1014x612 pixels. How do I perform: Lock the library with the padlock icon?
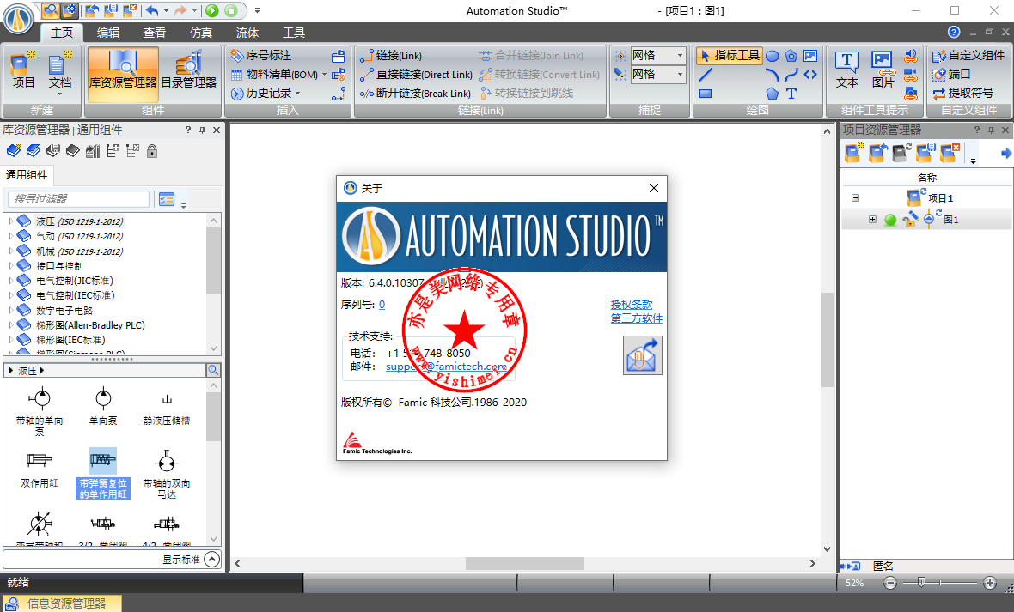(x=152, y=151)
